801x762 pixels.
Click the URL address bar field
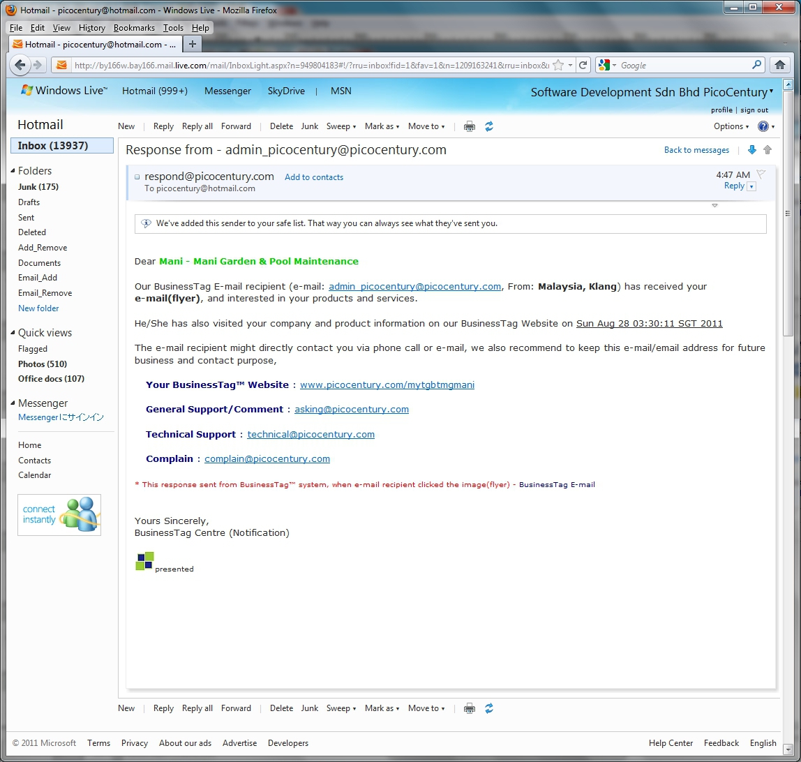click(x=312, y=66)
